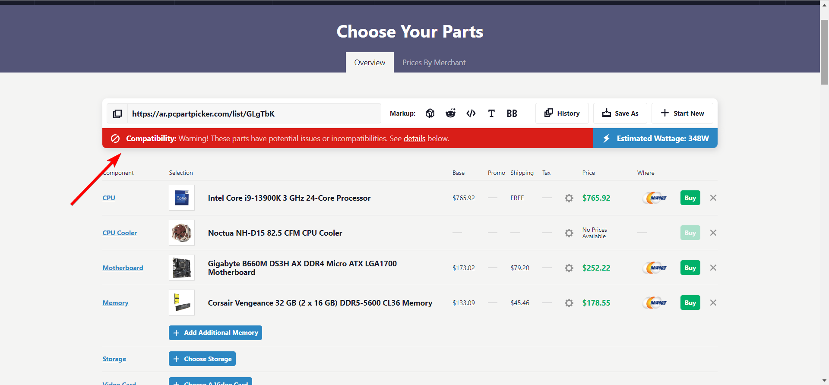Click the No Prices Available text
This screenshot has height=385, width=829.
tap(595, 233)
